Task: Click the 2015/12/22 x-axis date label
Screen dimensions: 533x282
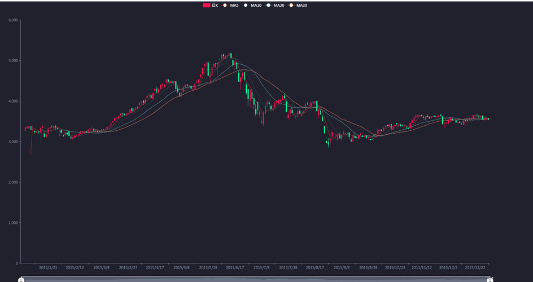Action: tap(474, 268)
